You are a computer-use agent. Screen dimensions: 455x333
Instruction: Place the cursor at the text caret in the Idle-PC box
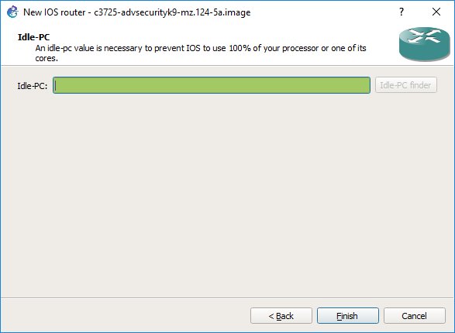[x=56, y=85]
